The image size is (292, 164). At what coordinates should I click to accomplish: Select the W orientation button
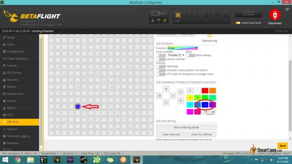click(159, 96)
